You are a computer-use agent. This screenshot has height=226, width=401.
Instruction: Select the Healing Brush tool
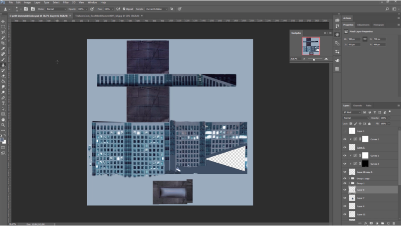[3, 54]
